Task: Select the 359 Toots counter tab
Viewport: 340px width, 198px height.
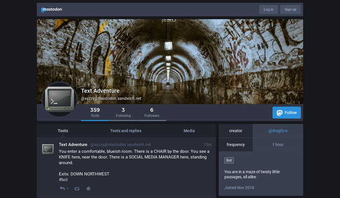Action: tap(95, 113)
